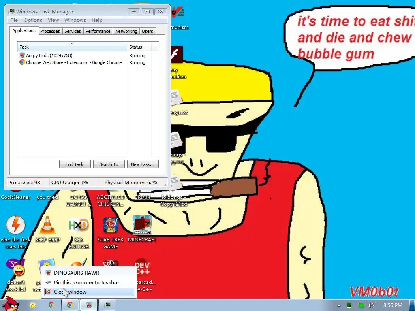Click the Running status for Google Chrome
The height and width of the screenshot is (311, 415).
tap(137, 62)
